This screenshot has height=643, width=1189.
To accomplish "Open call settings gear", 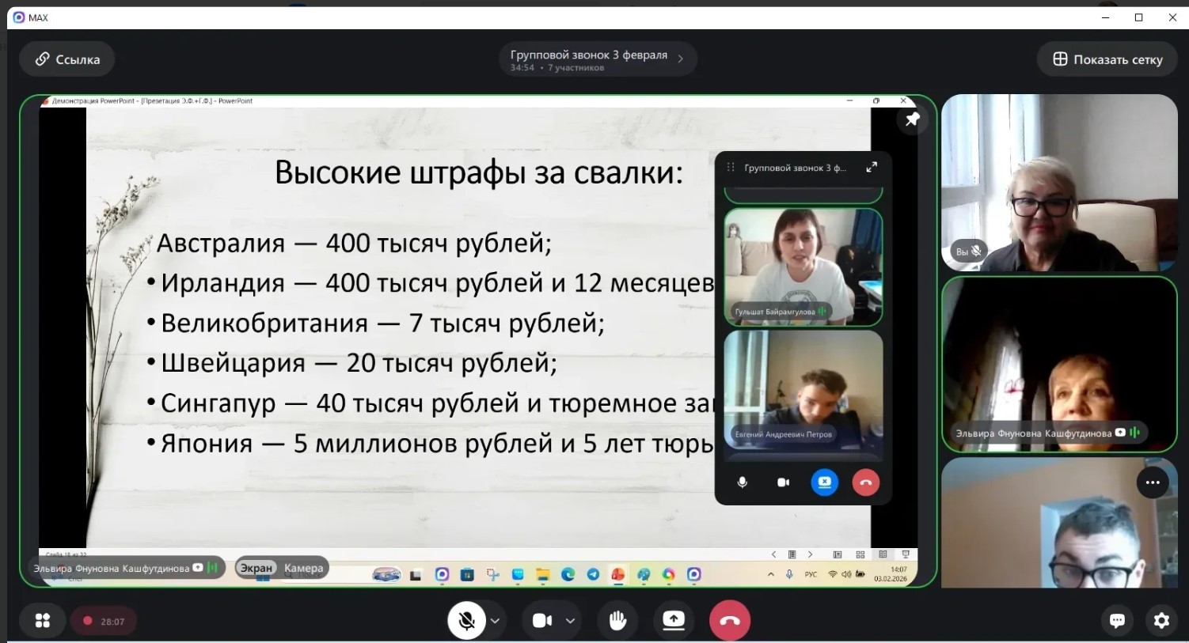I will pyautogui.click(x=1161, y=621).
